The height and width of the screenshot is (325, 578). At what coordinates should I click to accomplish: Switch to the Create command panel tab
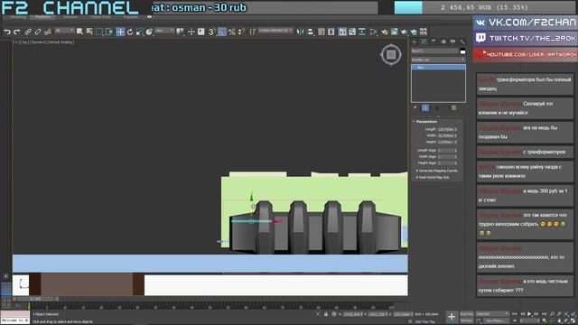click(x=415, y=42)
